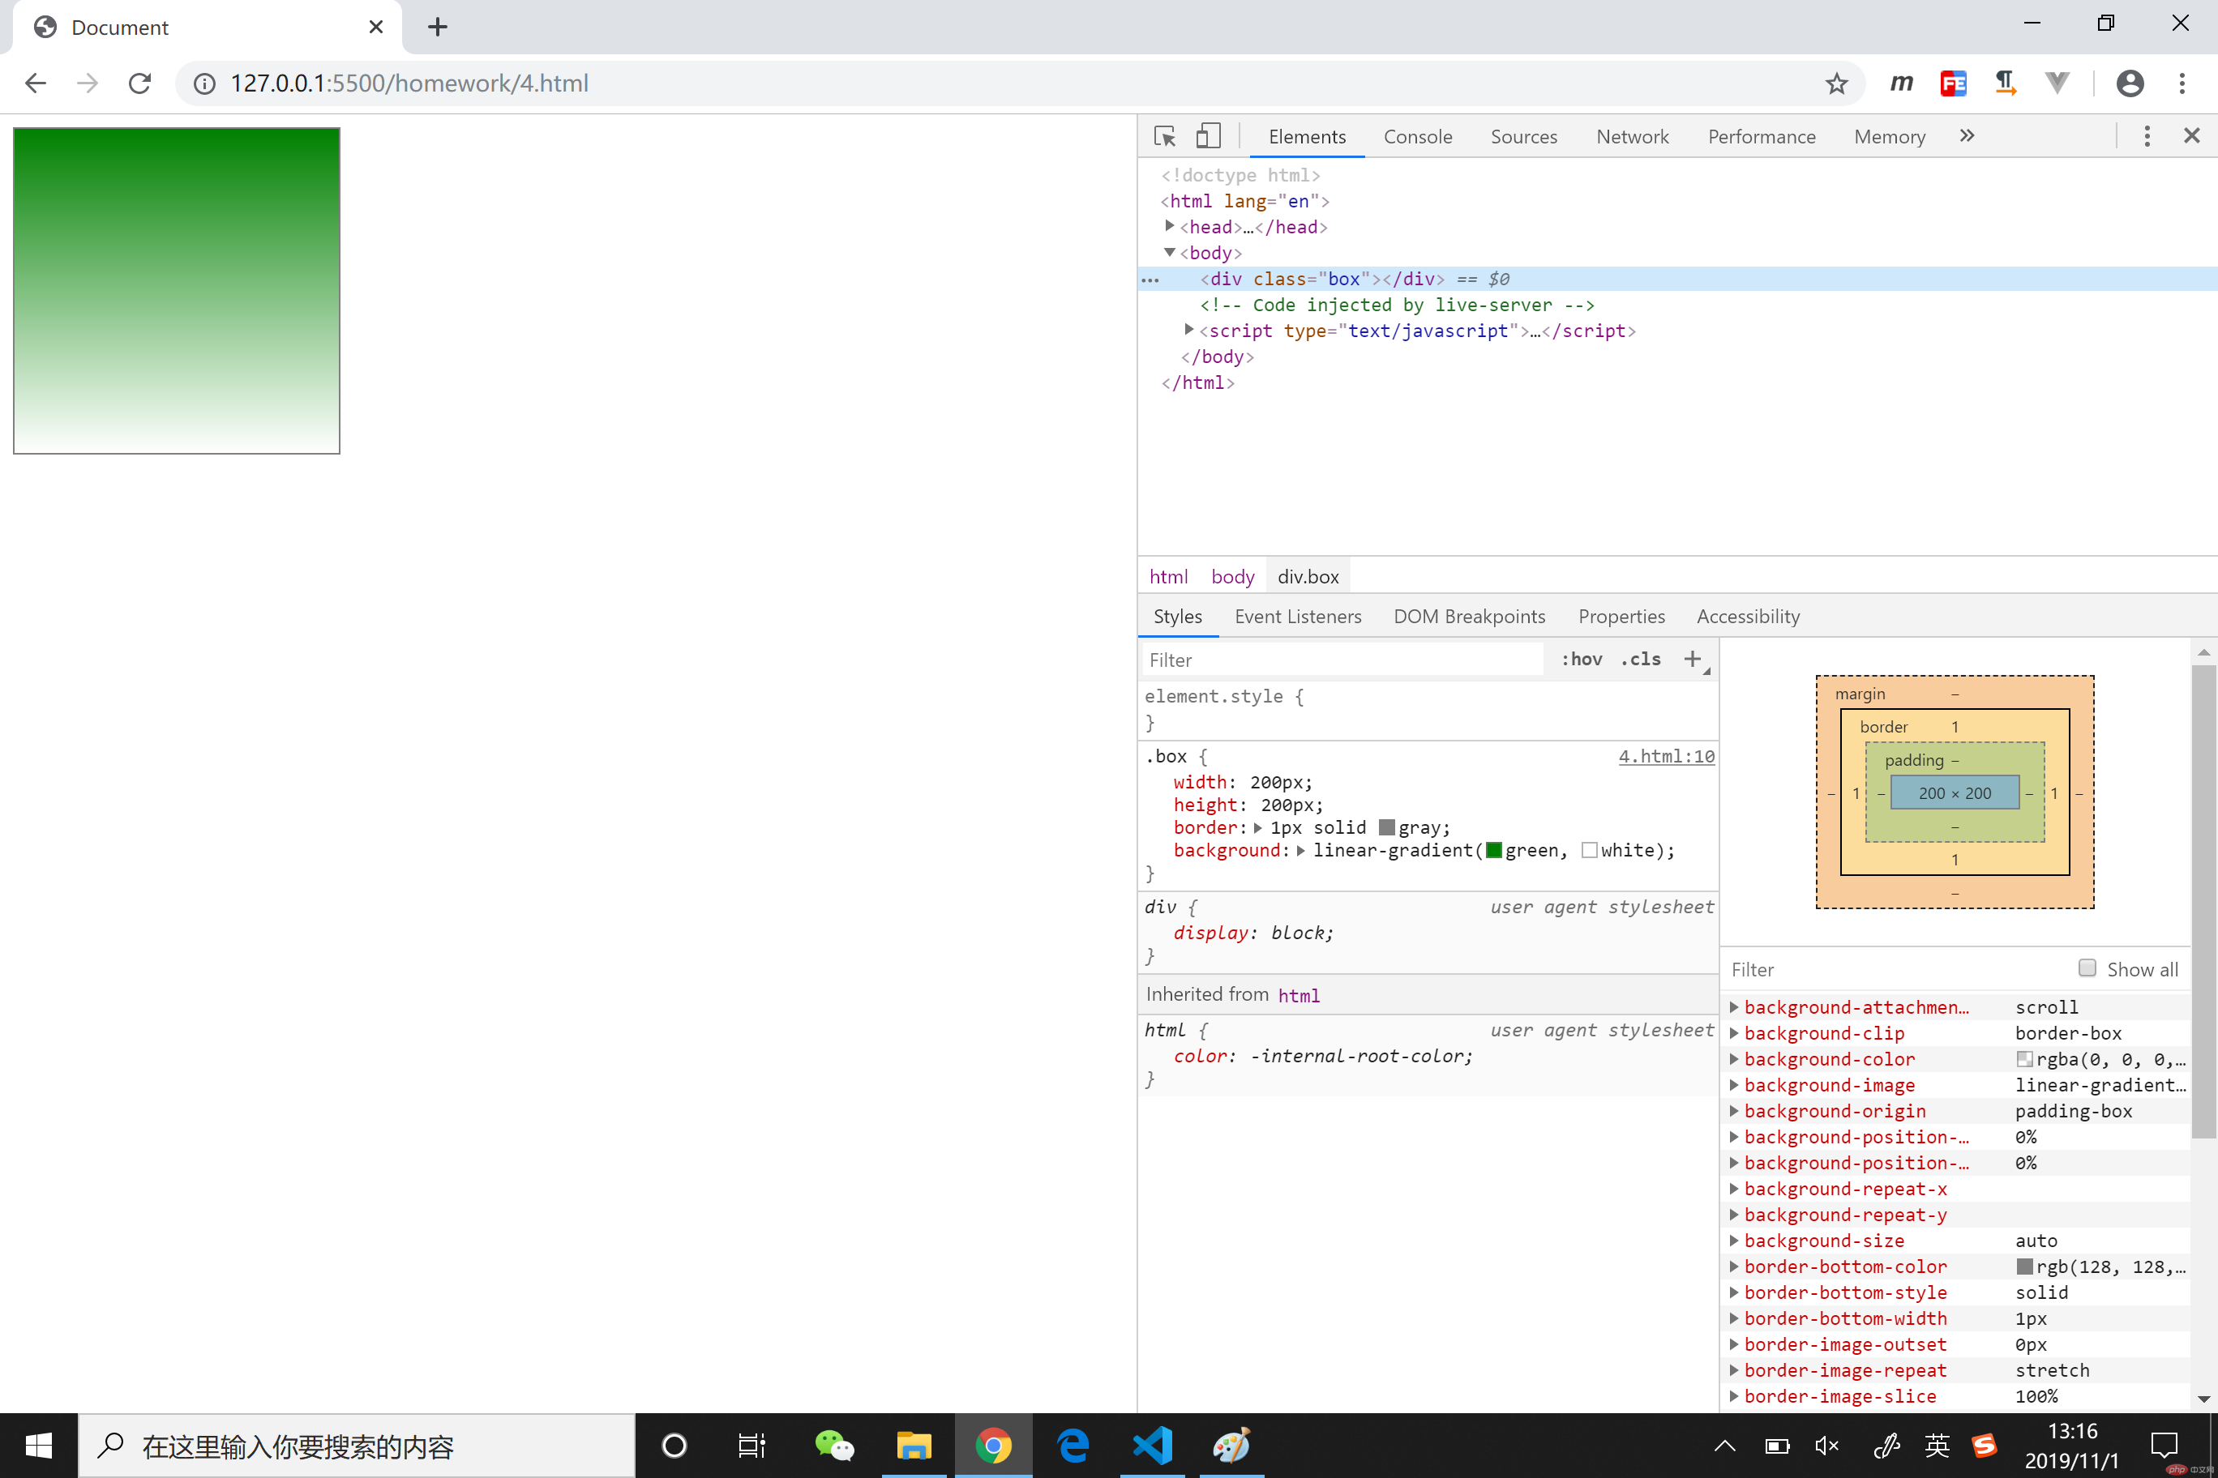The height and width of the screenshot is (1478, 2218).
Task: Click the browser back arrow
Action: tap(36, 84)
